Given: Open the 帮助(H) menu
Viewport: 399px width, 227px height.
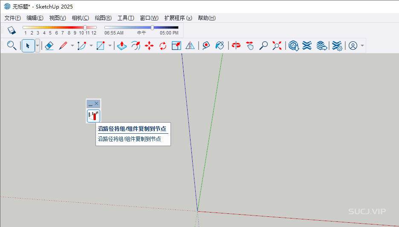Looking at the screenshot, I should coord(207,18).
